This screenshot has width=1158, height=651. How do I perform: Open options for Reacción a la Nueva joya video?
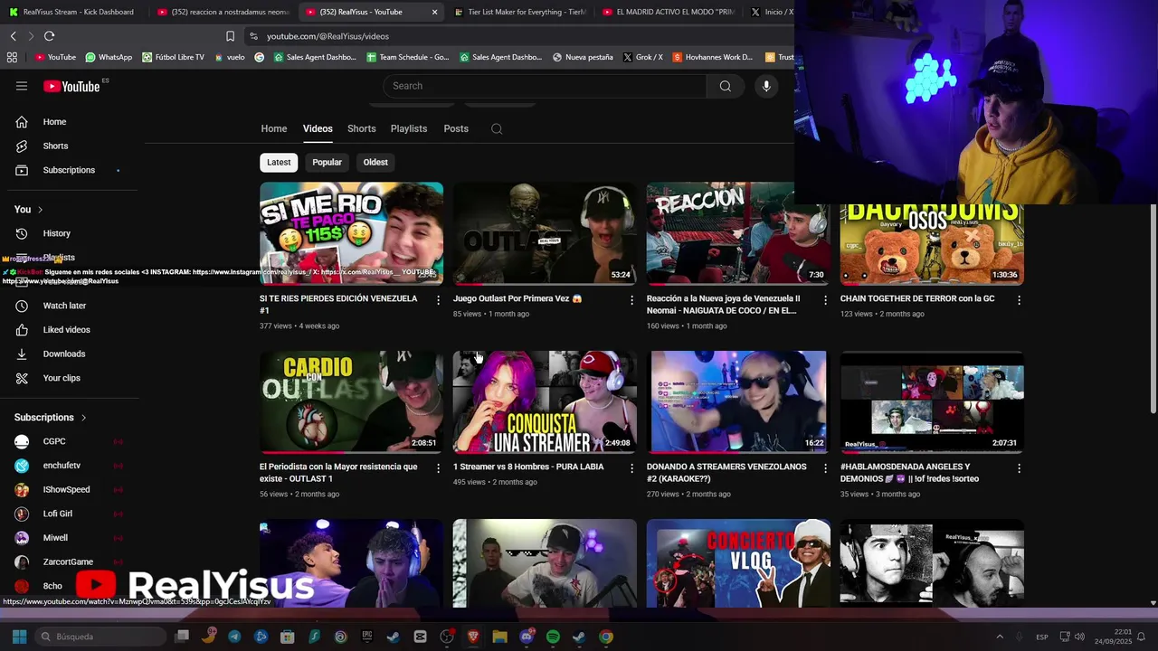(825, 300)
